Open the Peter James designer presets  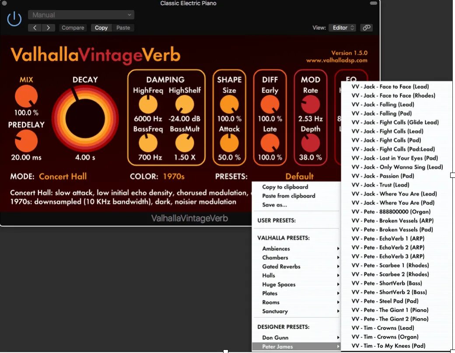(296, 346)
